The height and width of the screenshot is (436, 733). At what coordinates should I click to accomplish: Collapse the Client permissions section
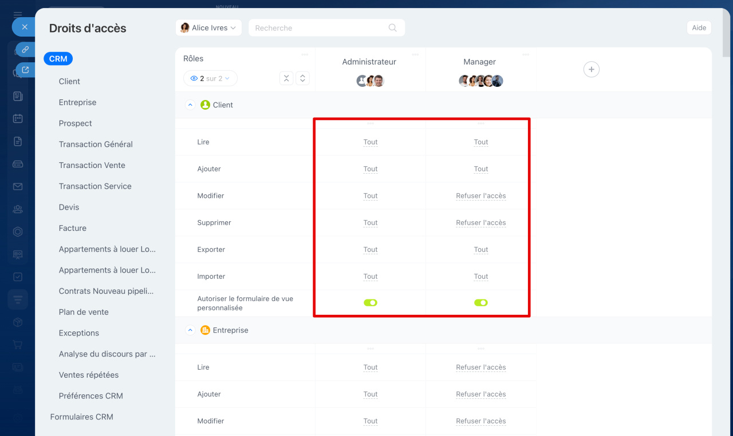click(x=191, y=105)
